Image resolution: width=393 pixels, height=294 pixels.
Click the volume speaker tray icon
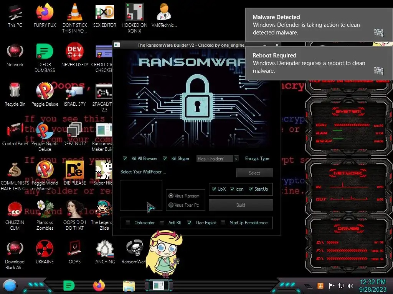[x=350, y=286]
